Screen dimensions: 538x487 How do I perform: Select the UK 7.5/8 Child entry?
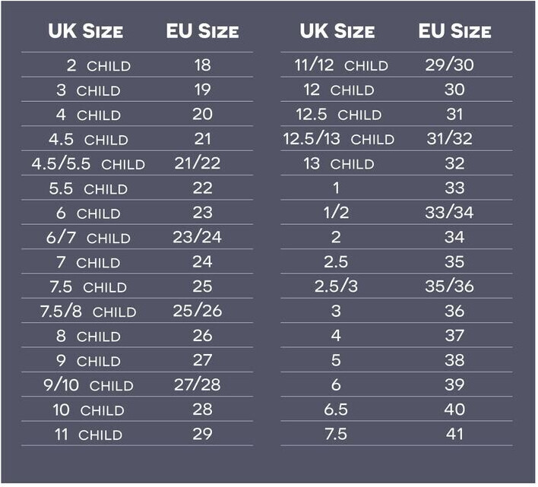pos(88,311)
